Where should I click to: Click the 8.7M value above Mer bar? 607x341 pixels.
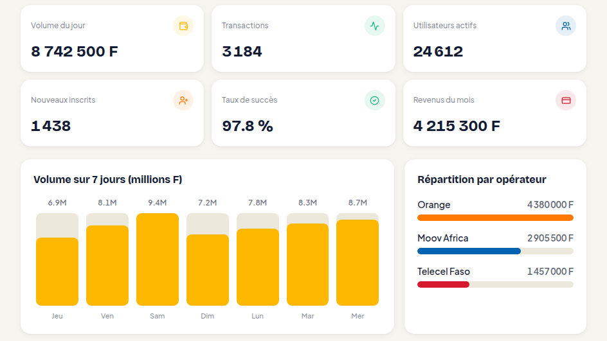click(358, 202)
